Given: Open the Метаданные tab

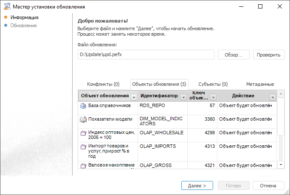Looking at the screenshot, I should click(260, 84).
